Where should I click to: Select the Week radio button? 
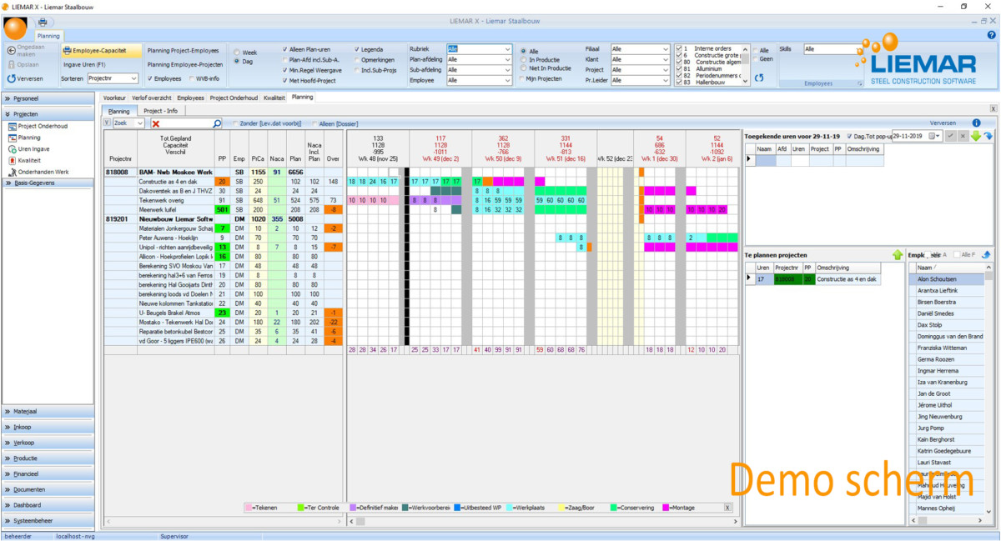point(237,53)
